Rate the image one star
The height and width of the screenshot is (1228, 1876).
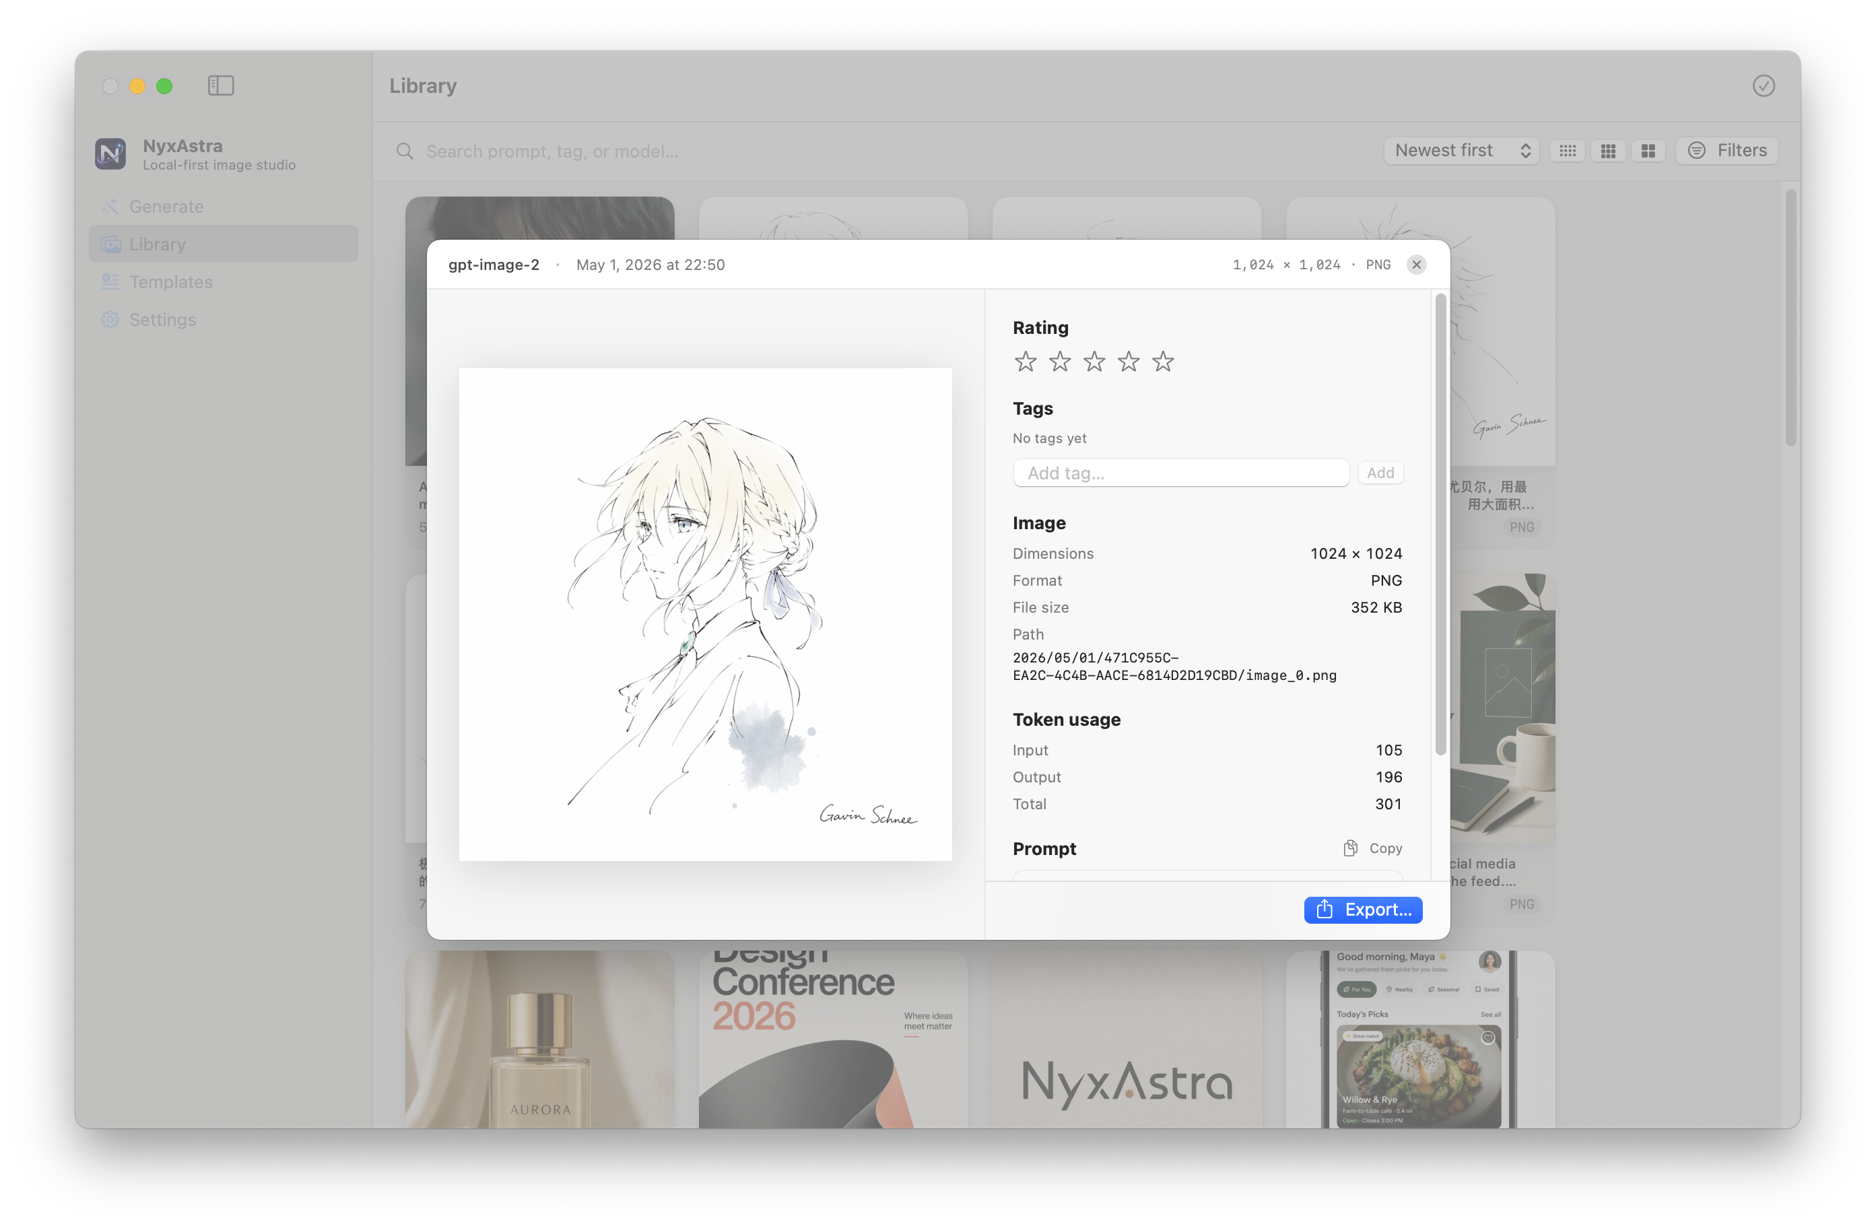(x=1026, y=362)
